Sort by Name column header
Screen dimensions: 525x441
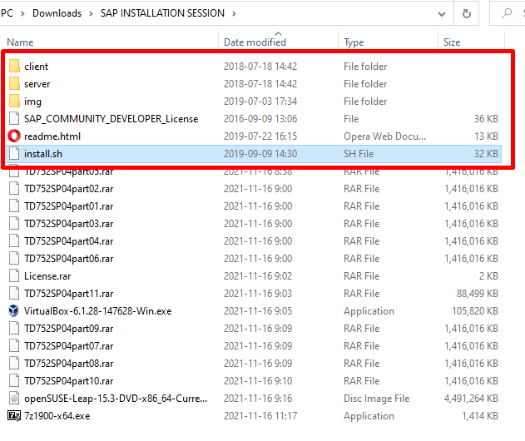[x=20, y=42]
